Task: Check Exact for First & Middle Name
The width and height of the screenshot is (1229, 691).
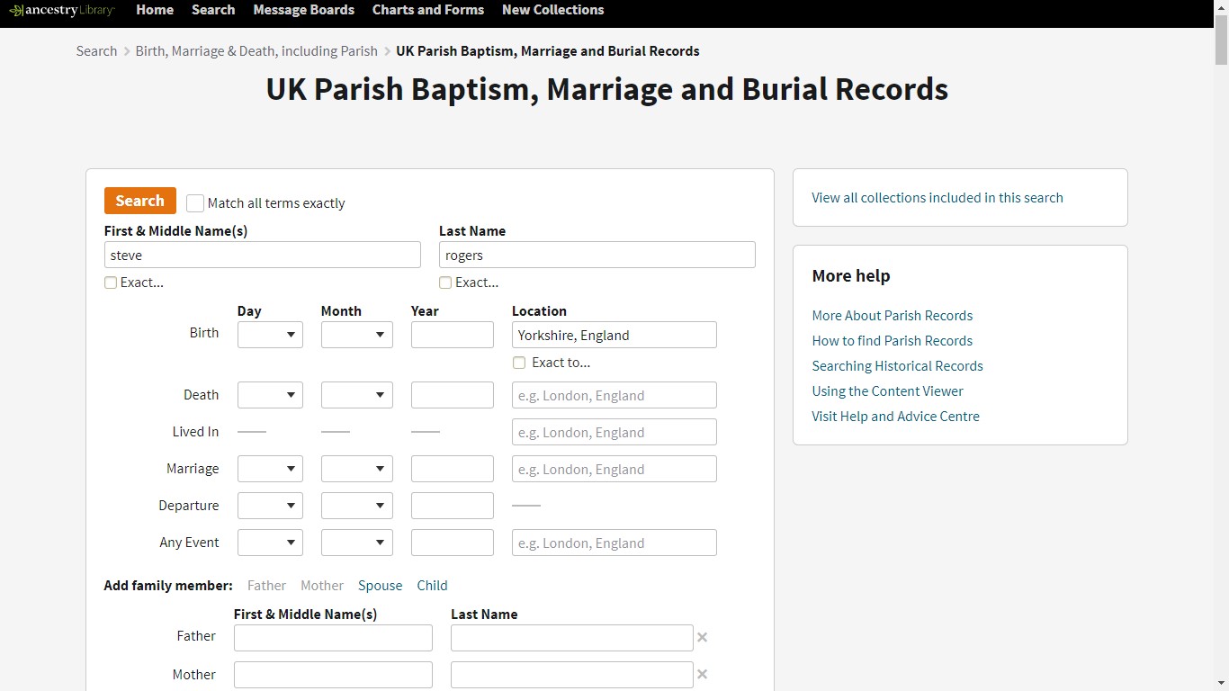Action: 110,282
